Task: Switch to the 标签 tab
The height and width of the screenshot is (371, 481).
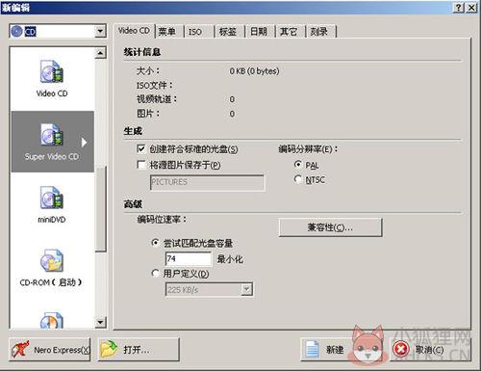Action: (x=228, y=32)
